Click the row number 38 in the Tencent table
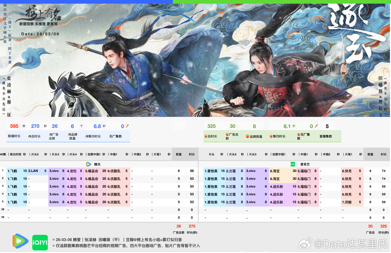 3,209
